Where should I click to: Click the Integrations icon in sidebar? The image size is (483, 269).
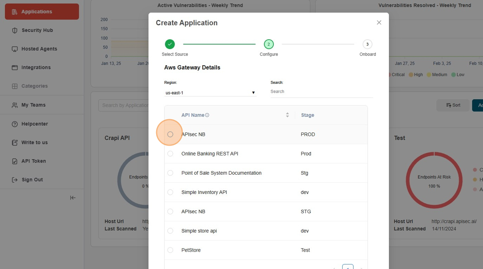coord(15,68)
